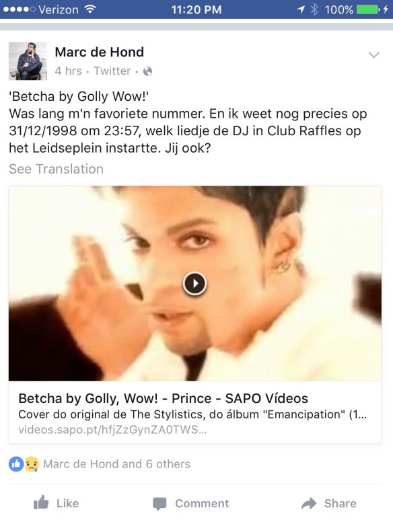The image size is (393, 522).
Task: Tap the Comment speech bubble icon
Action: tap(159, 504)
